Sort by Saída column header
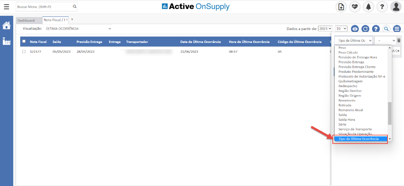This screenshot has height=186, width=404. (57, 42)
